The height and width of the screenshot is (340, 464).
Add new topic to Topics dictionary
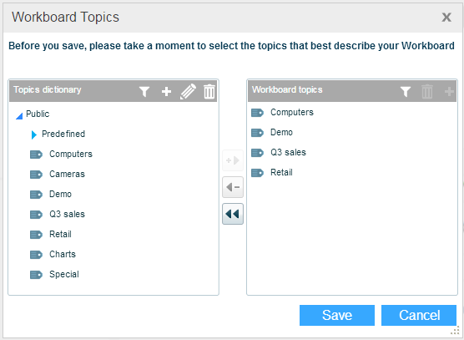click(166, 91)
